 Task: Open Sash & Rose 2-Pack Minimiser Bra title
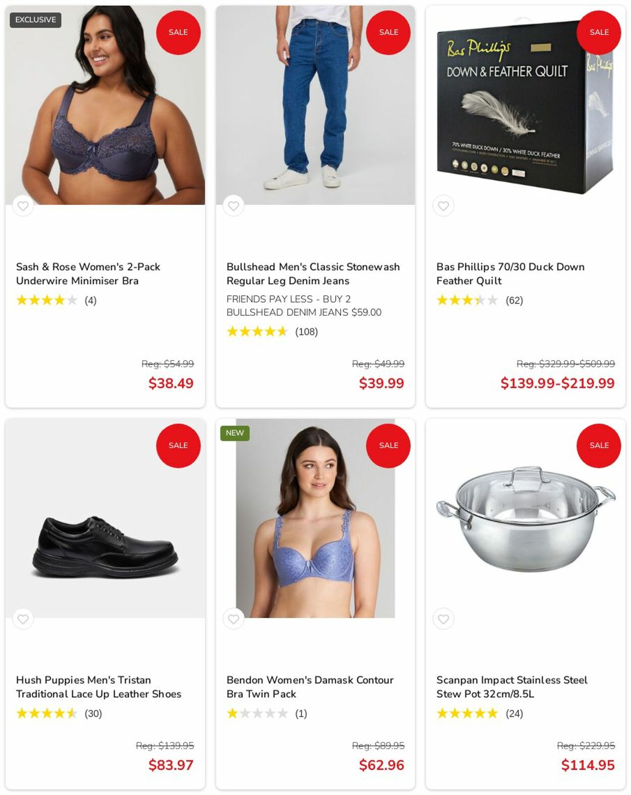point(88,273)
